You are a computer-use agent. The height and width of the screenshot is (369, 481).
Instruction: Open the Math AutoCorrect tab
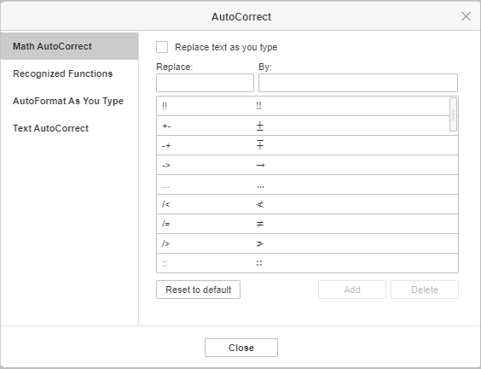point(70,46)
